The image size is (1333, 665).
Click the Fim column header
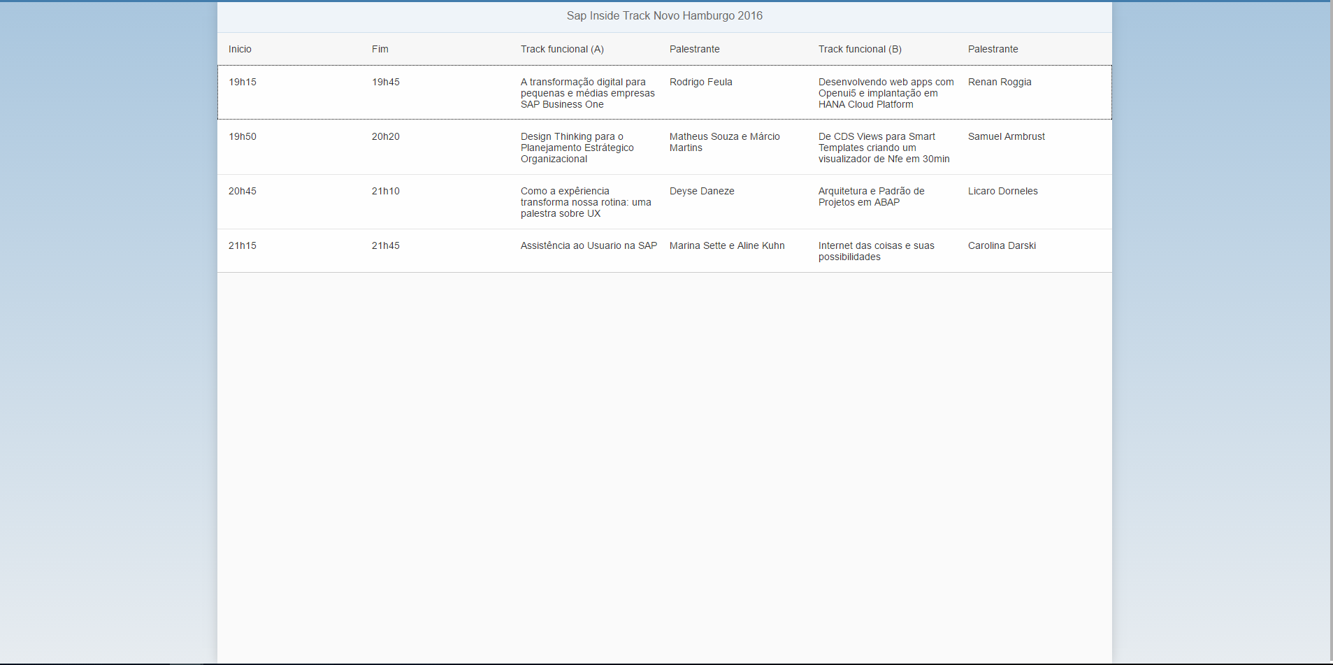(x=380, y=49)
